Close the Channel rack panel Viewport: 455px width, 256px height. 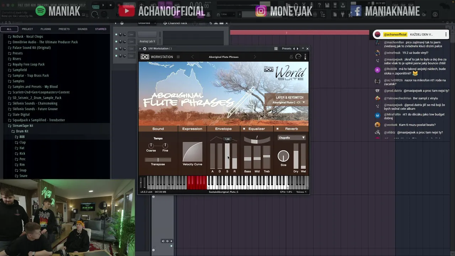[x=226, y=23]
